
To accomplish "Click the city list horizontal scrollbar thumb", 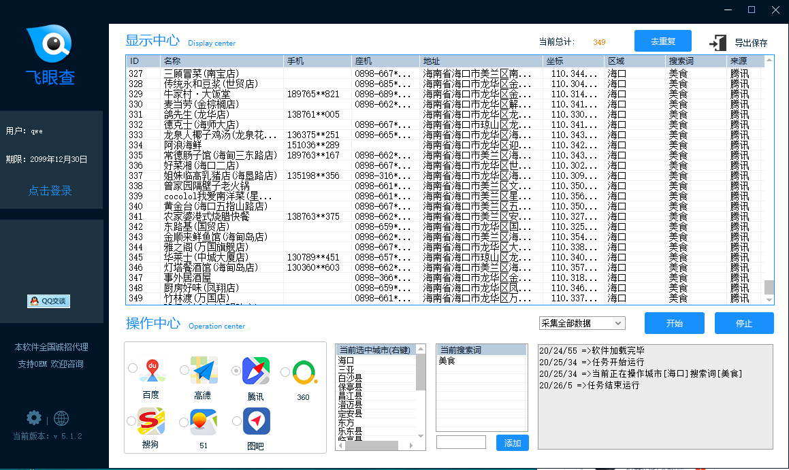I will tap(371, 446).
